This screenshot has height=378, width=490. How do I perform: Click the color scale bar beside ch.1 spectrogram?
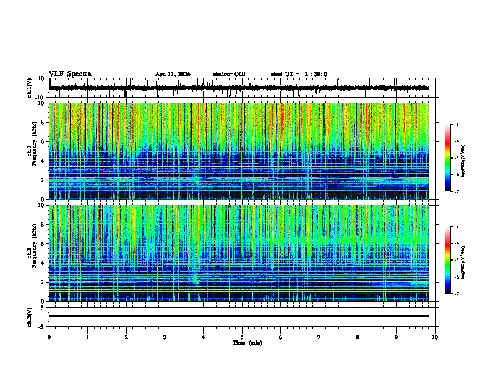tap(448, 158)
